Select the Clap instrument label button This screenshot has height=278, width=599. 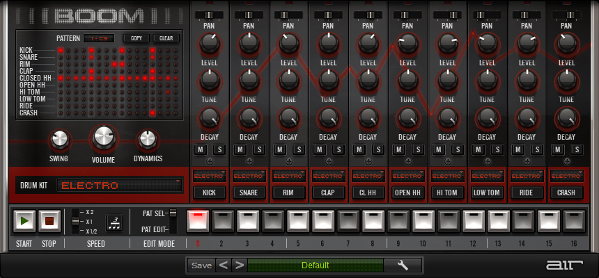(329, 193)
